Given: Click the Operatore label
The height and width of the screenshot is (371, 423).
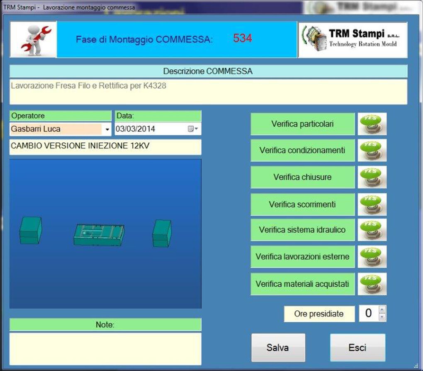Looking at the screenshot, I should tap(61, 115).
